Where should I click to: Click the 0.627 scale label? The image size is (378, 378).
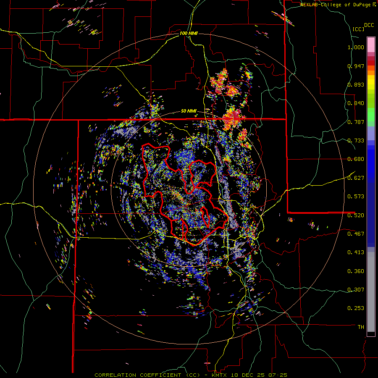(x=356, y=178)
